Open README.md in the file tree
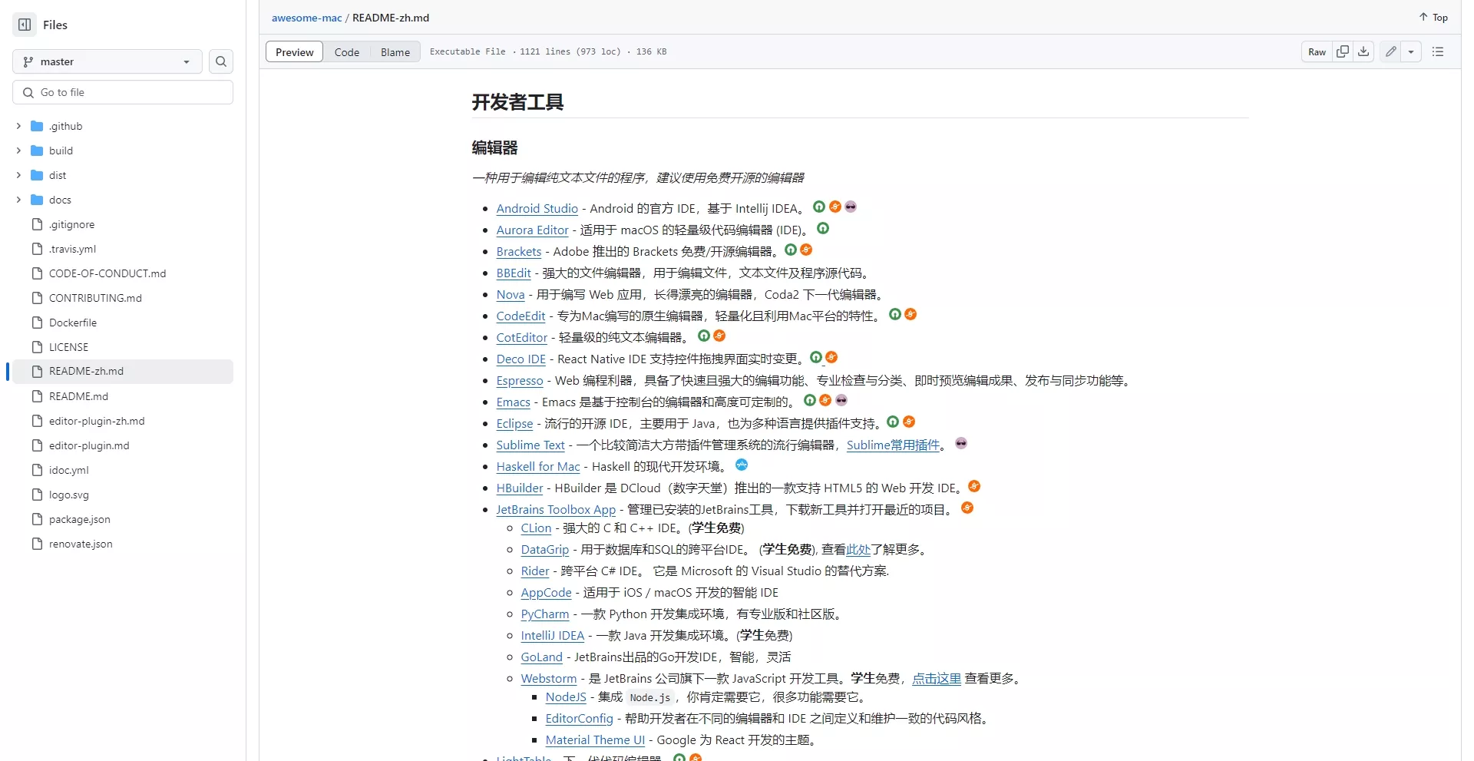1474x761 pixels. (x=78, y=396)
